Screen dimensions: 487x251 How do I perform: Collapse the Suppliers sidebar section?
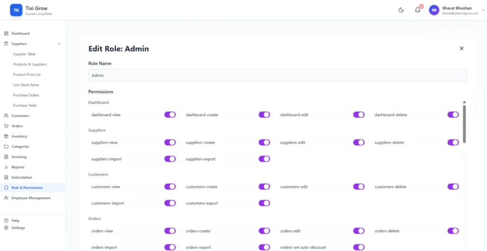[x=59, y=44]
